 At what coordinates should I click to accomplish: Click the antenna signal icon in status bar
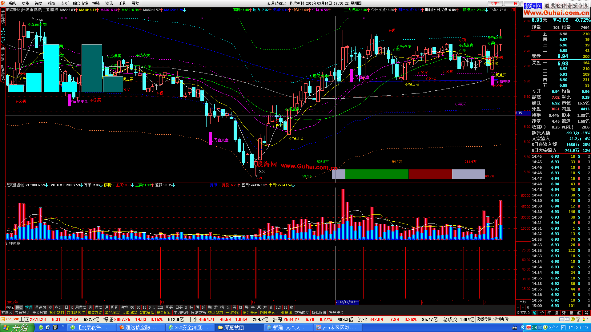click(578, 319)
